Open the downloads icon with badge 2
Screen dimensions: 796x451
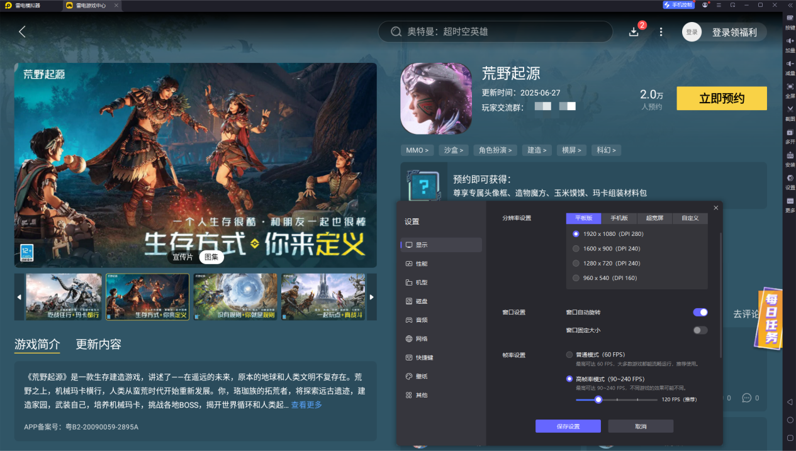click(634, 31)
